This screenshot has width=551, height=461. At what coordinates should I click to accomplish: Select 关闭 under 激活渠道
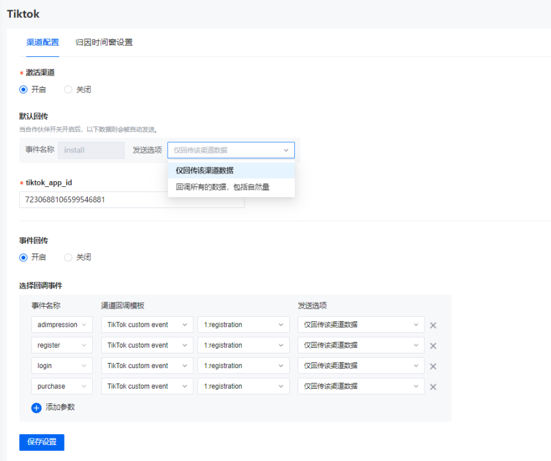pyautogui.click(x=68, y=89)
